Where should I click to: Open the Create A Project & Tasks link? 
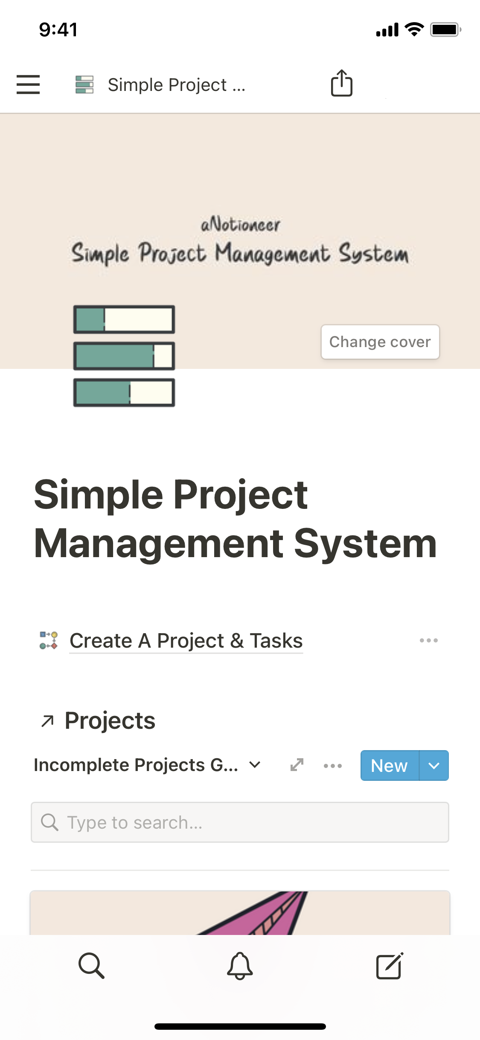[186, 641]
